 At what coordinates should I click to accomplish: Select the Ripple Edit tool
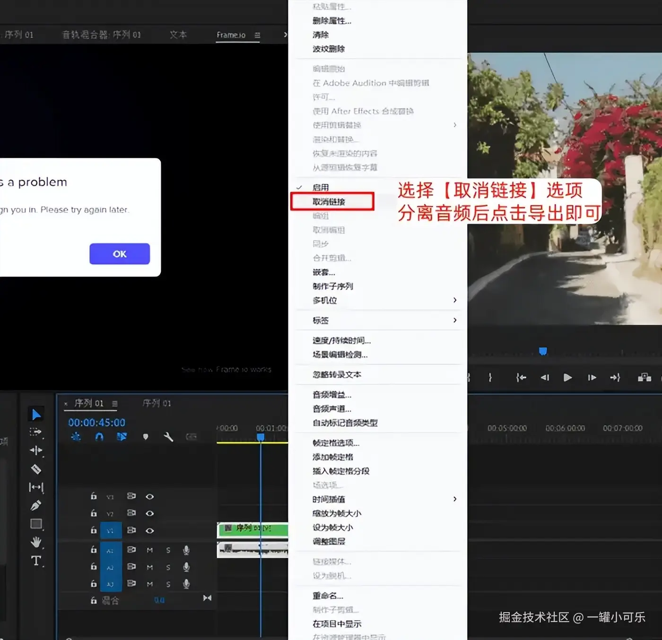pos(36,450)
